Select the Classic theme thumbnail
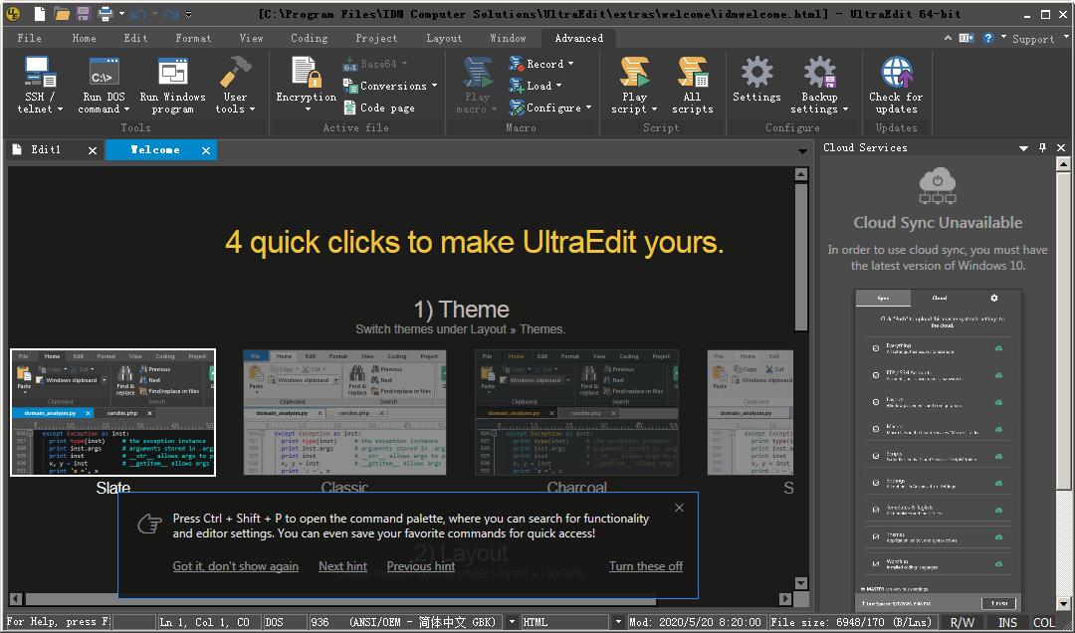Image resolution: width=1075 pixels, height=633 pixels. 344,412
